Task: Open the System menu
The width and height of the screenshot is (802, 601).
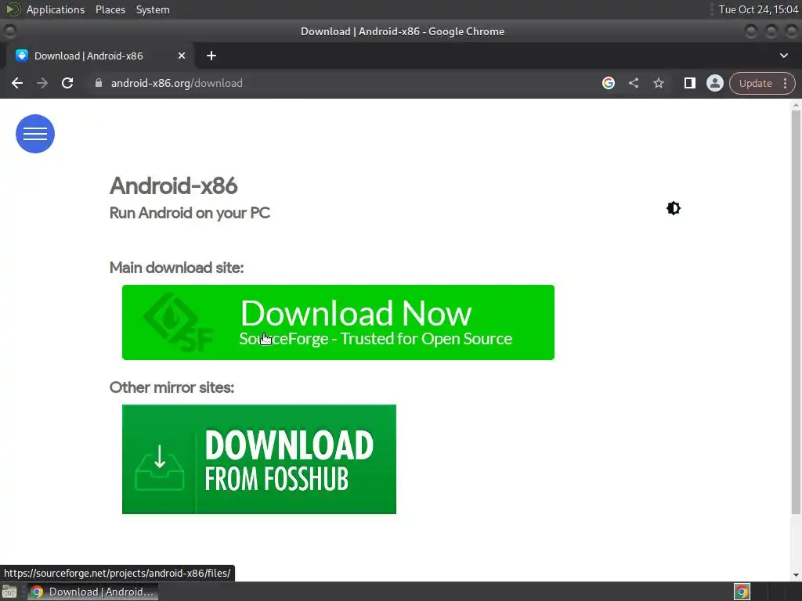Action: [x=153, y=9]
